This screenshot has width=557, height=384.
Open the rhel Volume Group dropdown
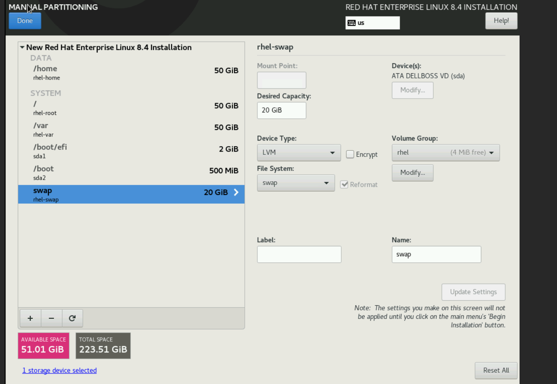coord(446,152)
